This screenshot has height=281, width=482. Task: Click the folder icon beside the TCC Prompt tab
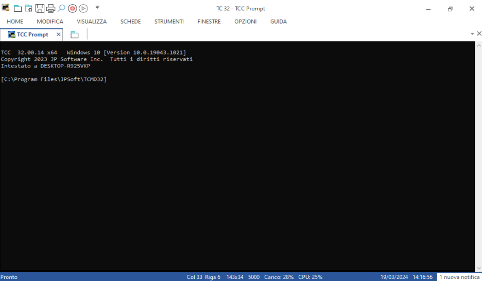[x=74, y=34]
